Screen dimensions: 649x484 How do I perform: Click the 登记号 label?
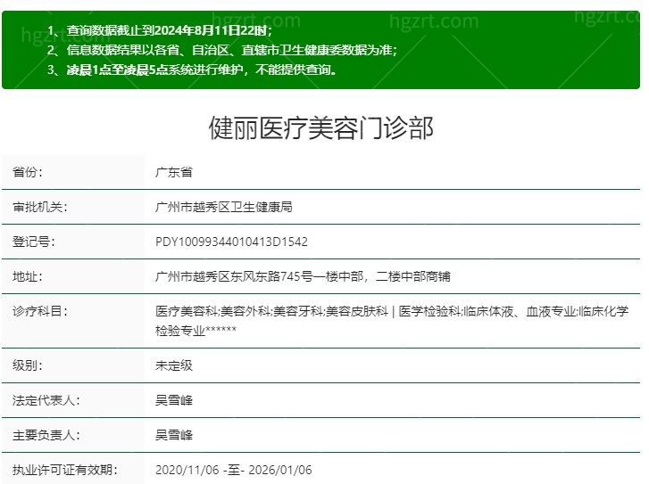tap(34, 242)
